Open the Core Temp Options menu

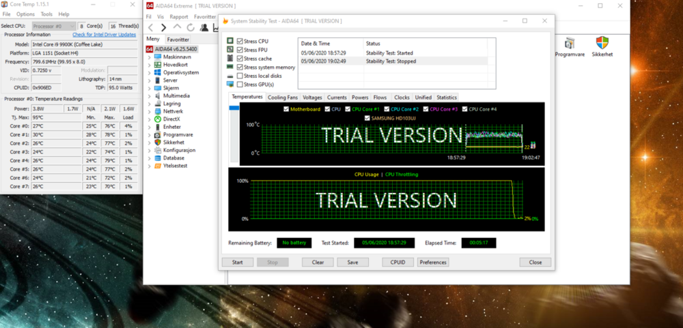25,14
